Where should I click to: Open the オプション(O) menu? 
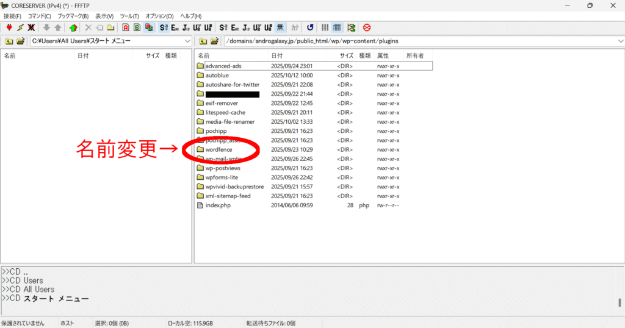click(159, 16)
